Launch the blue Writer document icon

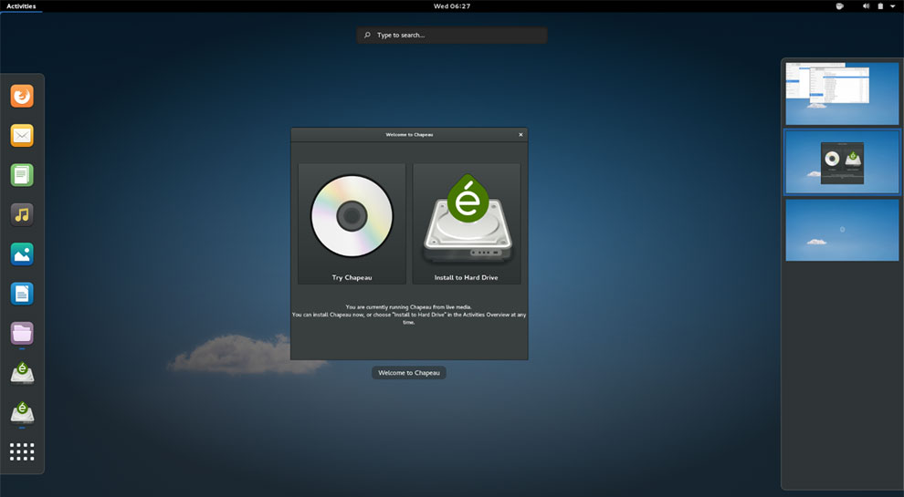[22, 294]
